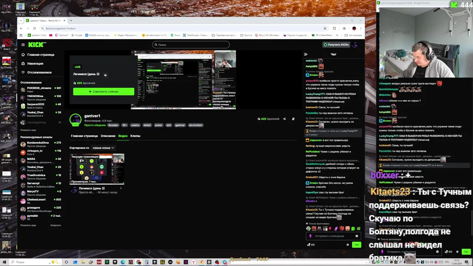Select the Russian tag
This screenshot has height=266, width=473.
coord(113,125)
